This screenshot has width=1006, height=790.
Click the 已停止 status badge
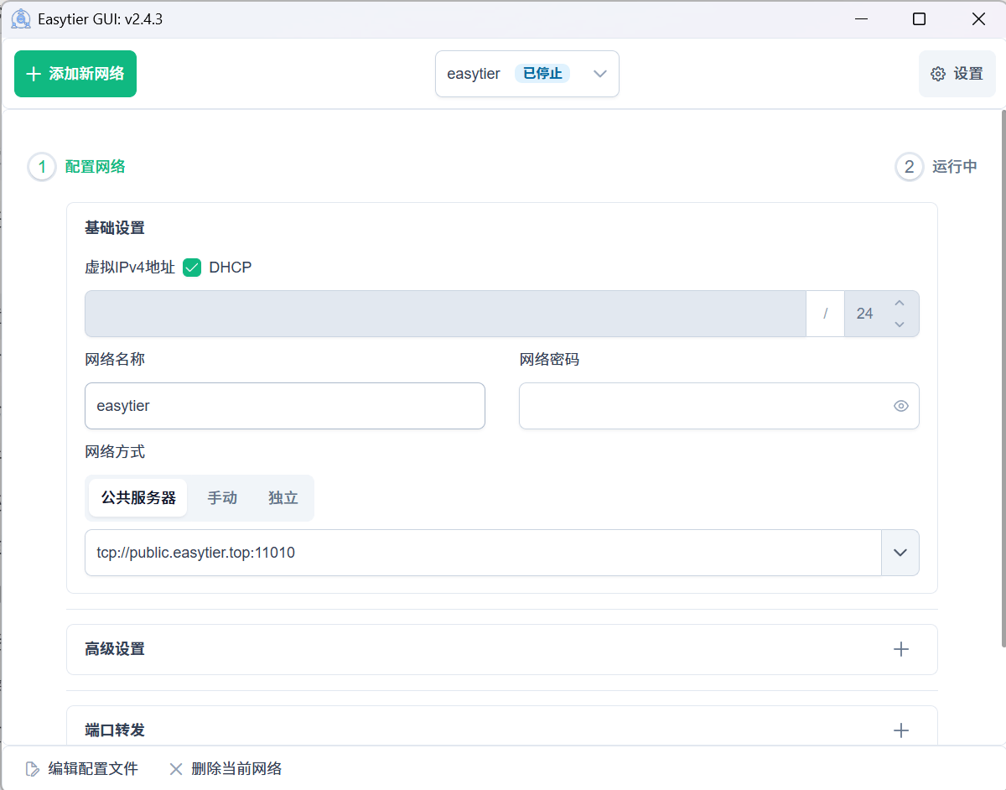pyautogui.click(x=542, y=74)
